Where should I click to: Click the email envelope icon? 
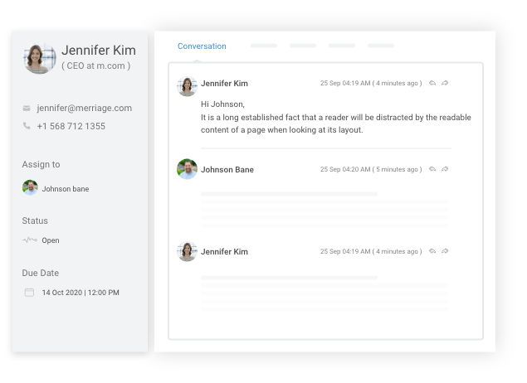click(27, 108)
